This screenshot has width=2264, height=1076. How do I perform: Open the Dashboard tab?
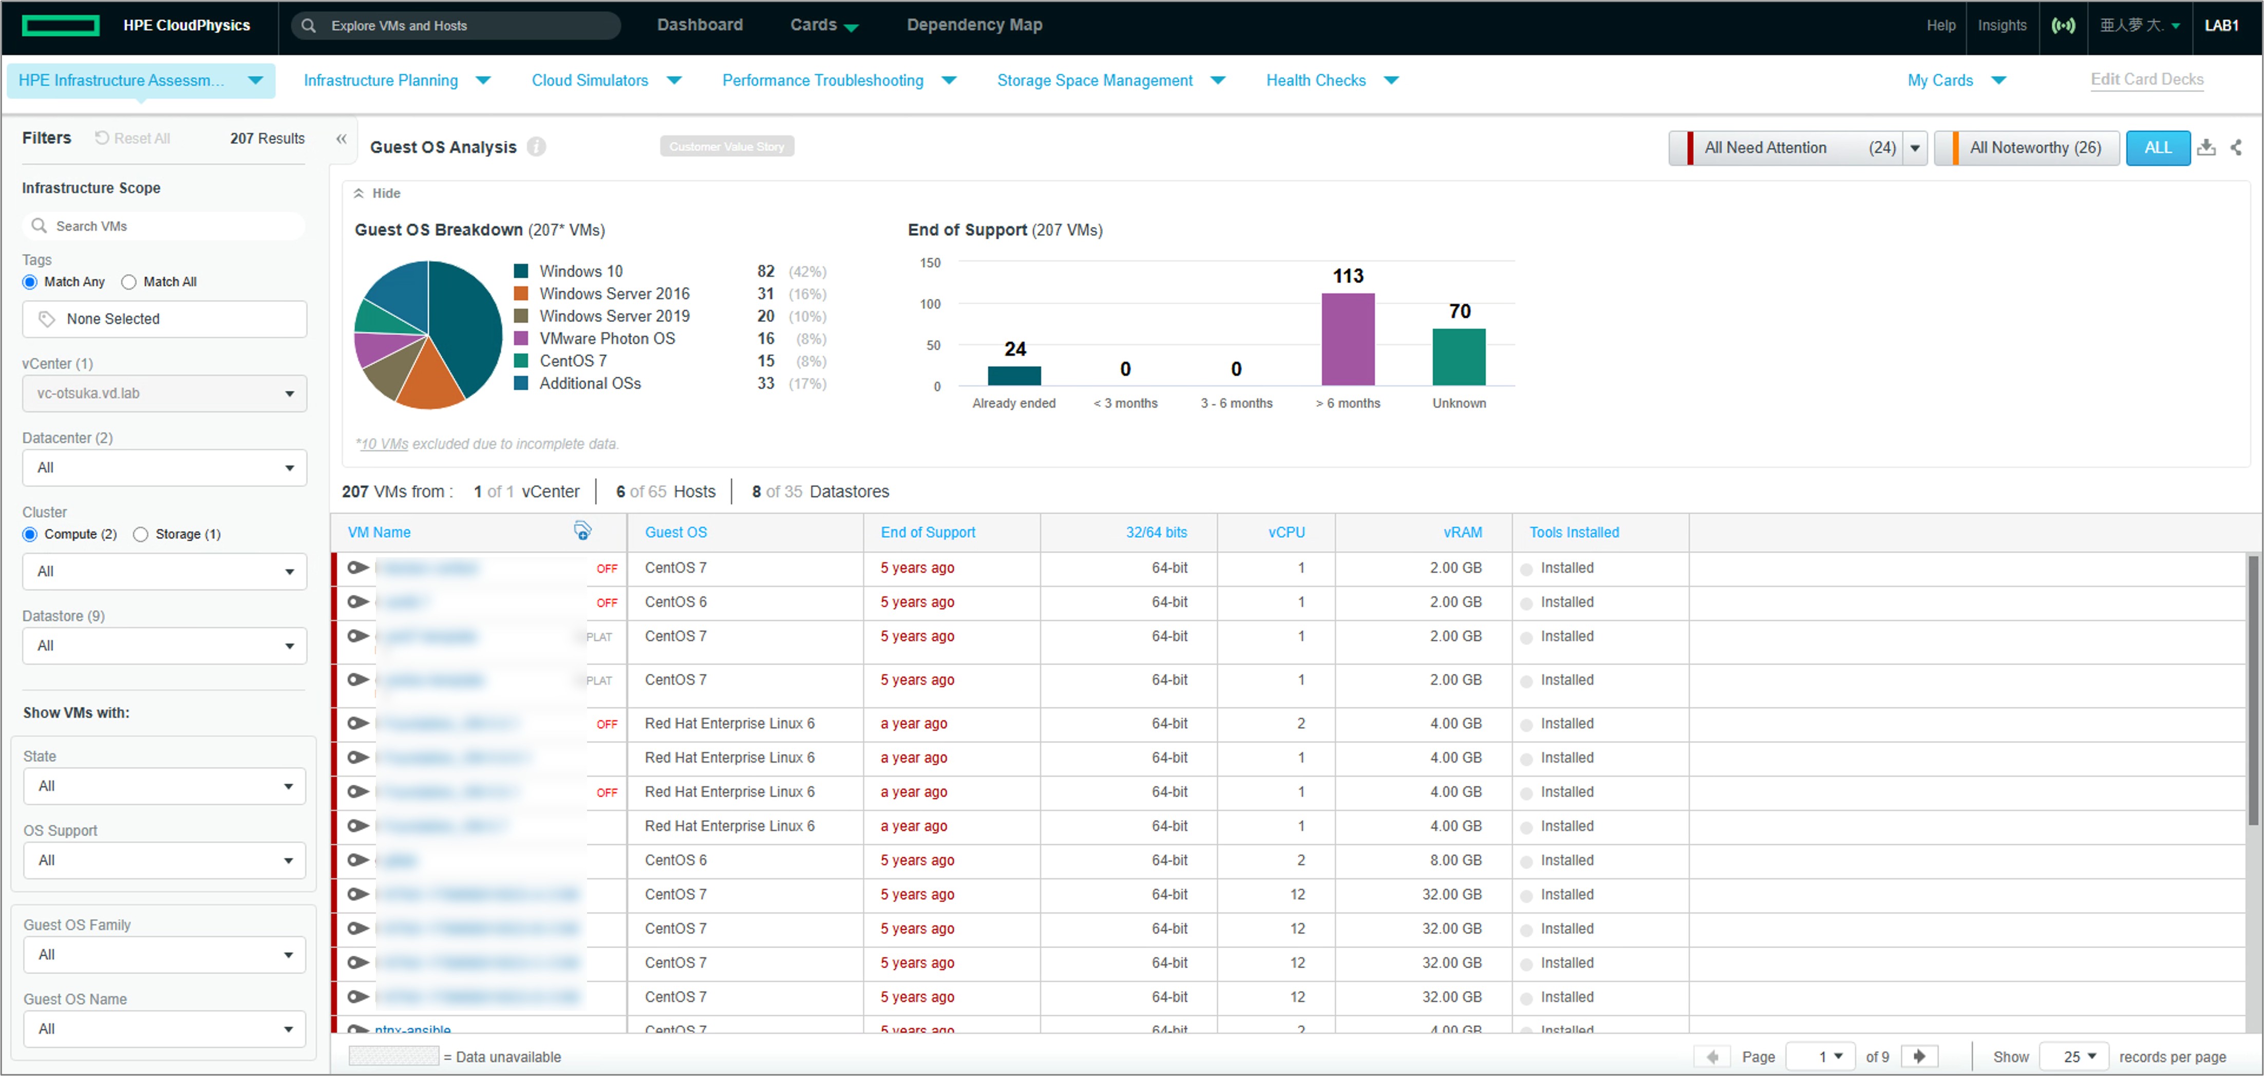[700, 25]
